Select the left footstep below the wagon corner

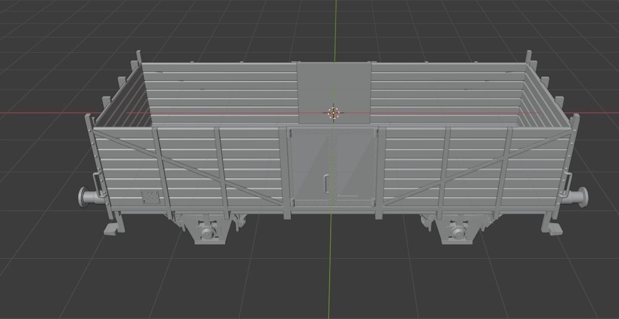[112, 229]
